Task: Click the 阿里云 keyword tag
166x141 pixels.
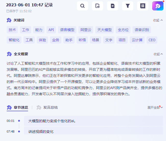Action: [86, 30]
